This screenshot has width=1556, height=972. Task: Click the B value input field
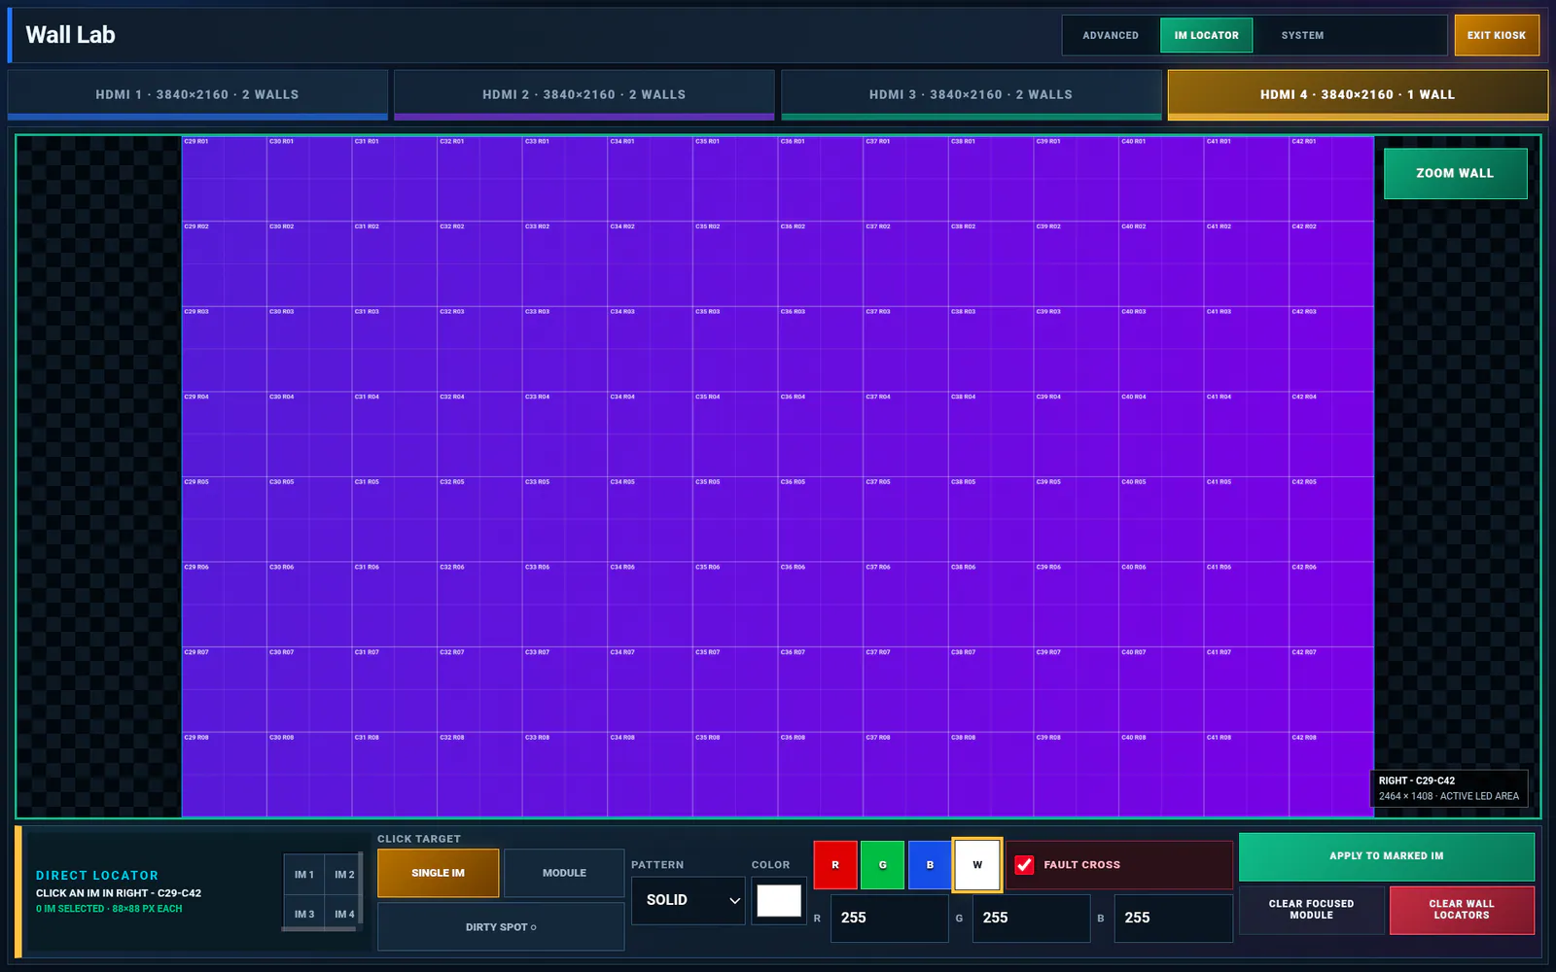click(1173, 918)
